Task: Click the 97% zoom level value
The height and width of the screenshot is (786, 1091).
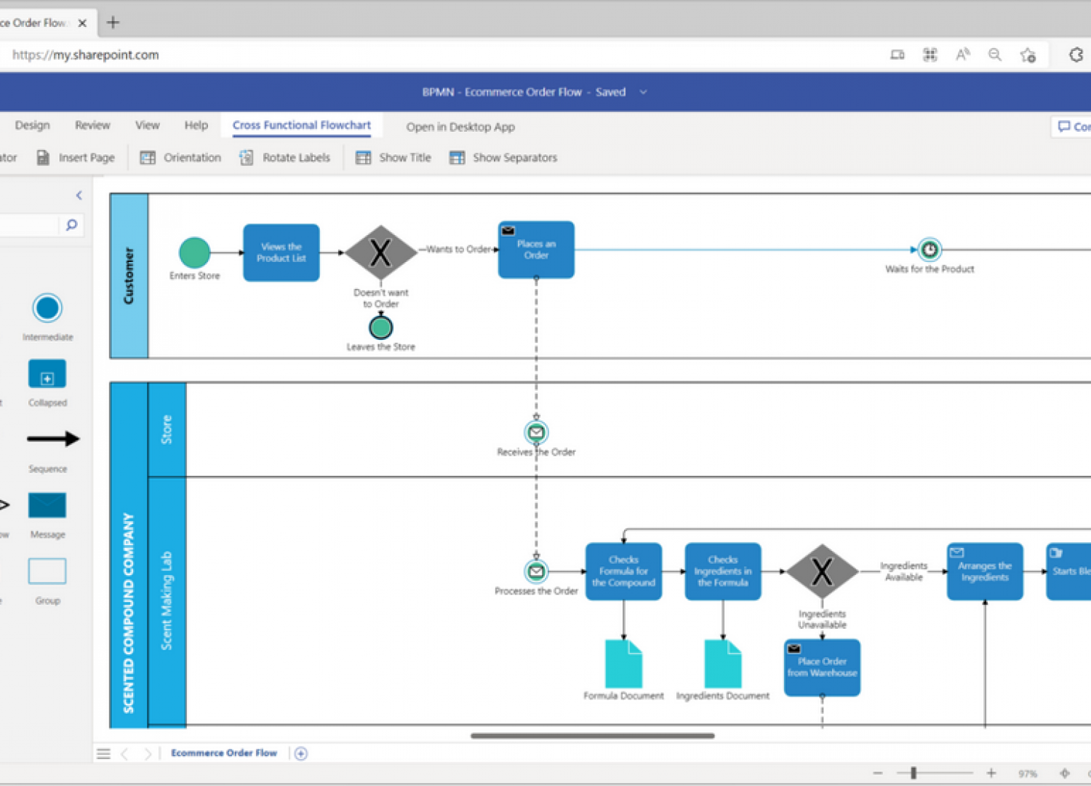Action: (1028, 774)
